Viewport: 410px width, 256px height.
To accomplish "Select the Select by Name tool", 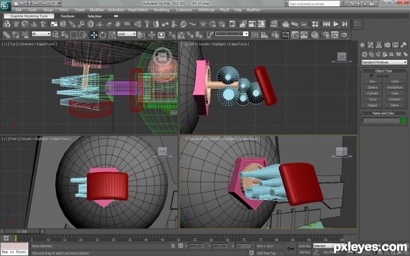I will click(x=65, y=35).
